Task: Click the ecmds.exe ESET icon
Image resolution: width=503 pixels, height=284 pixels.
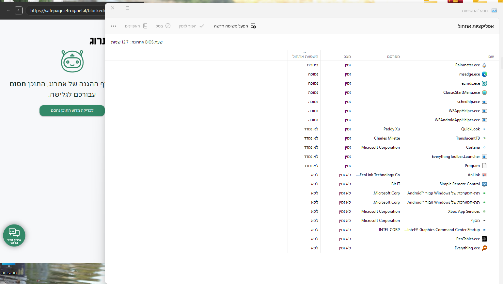Action: coord(484,83)
